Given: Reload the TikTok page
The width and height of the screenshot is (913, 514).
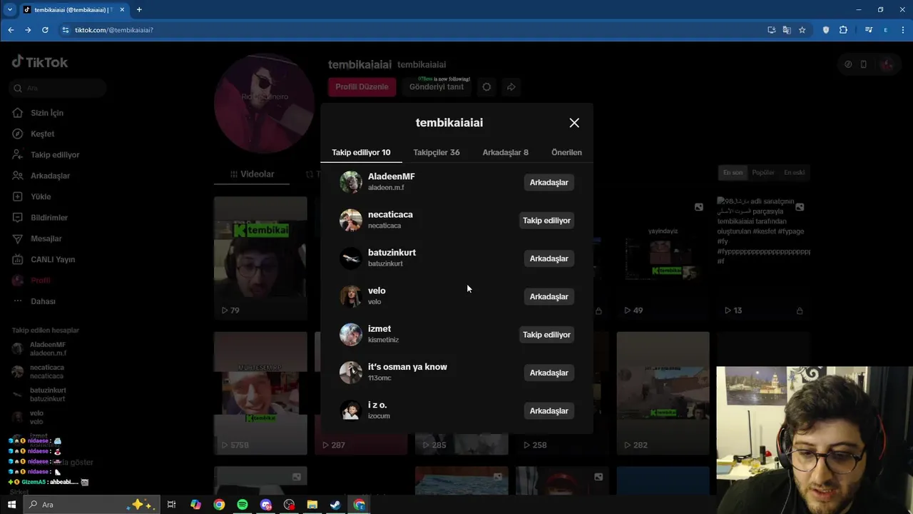Looking at the screenshot, I should (45, 30).
